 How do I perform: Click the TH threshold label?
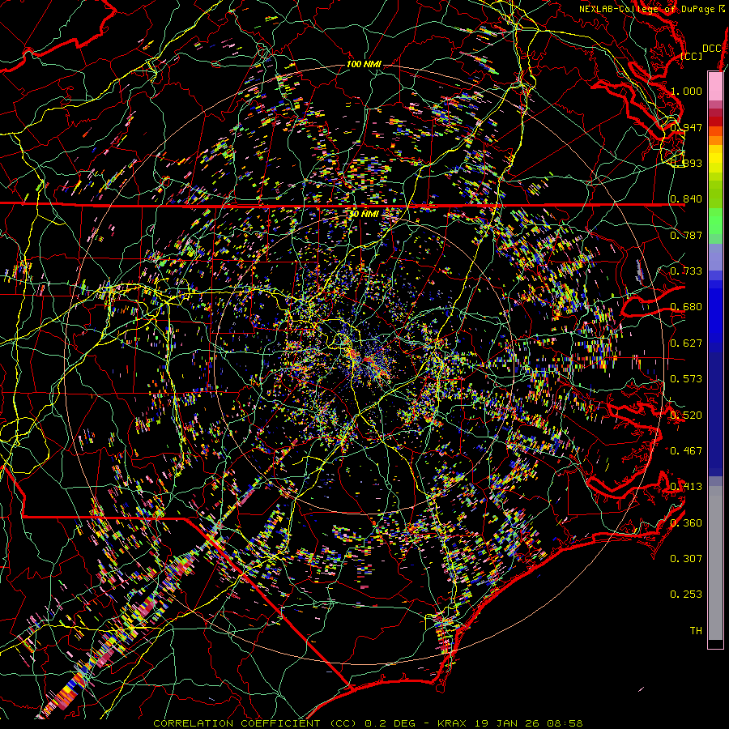point(696,631)
